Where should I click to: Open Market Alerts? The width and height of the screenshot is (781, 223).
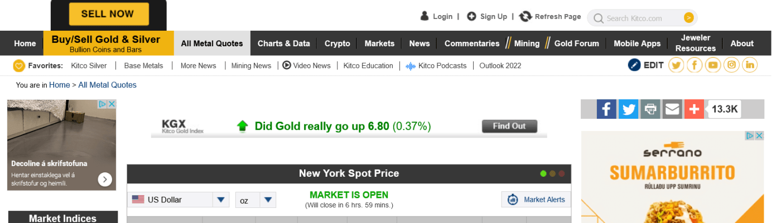[x=537, y=200]
